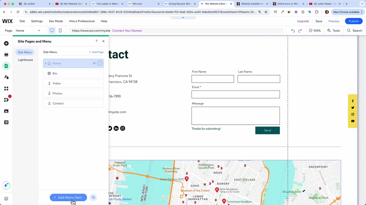Open the My Business icon with notification badge
Image resolution: width=366 pixels, height=205 pixels.
[6, 100]
